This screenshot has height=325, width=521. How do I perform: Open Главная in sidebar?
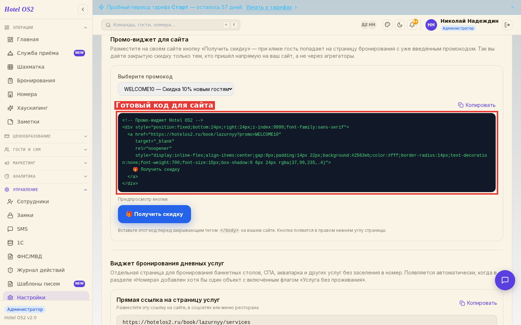click(46, 39)
